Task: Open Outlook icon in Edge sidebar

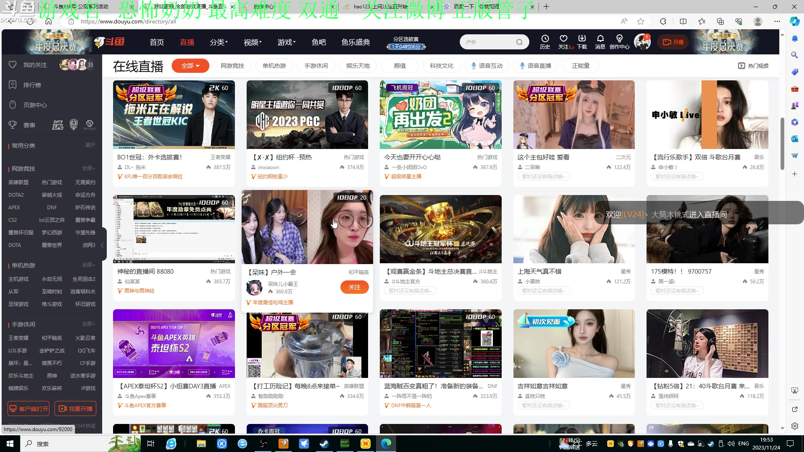Action: 794,139
